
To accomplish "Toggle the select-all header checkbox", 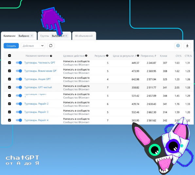I will (9, 56).
